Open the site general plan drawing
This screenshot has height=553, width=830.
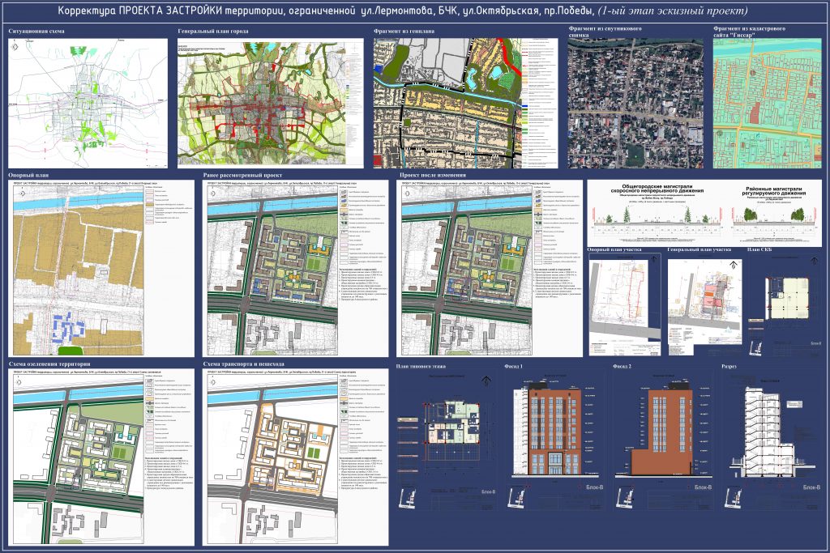coord(704,307)
